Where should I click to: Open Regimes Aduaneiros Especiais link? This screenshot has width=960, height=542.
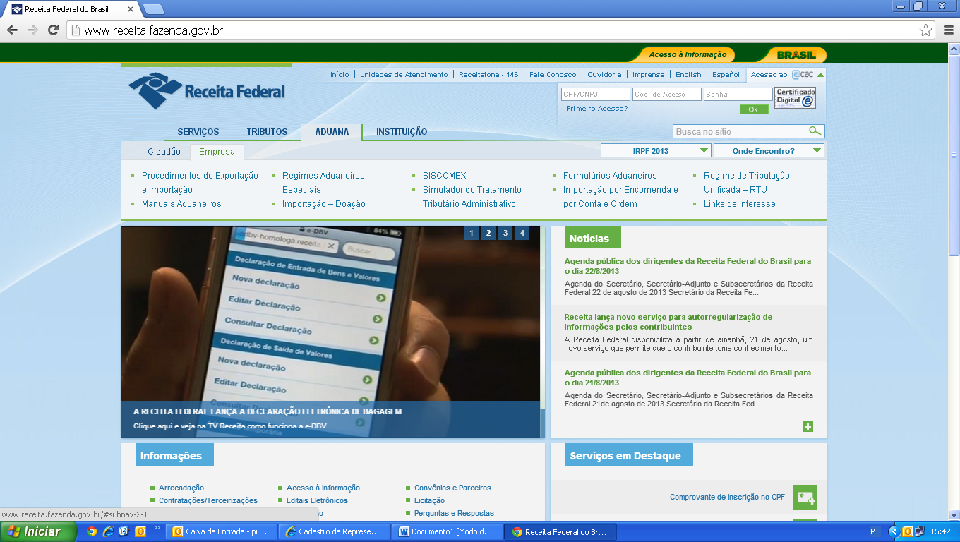[323, 183]
